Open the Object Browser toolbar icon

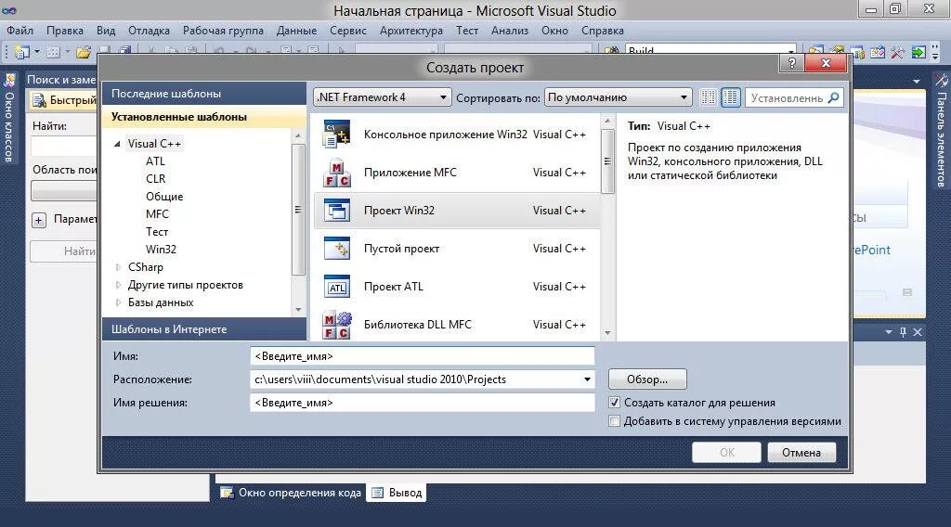coord(878,52)
